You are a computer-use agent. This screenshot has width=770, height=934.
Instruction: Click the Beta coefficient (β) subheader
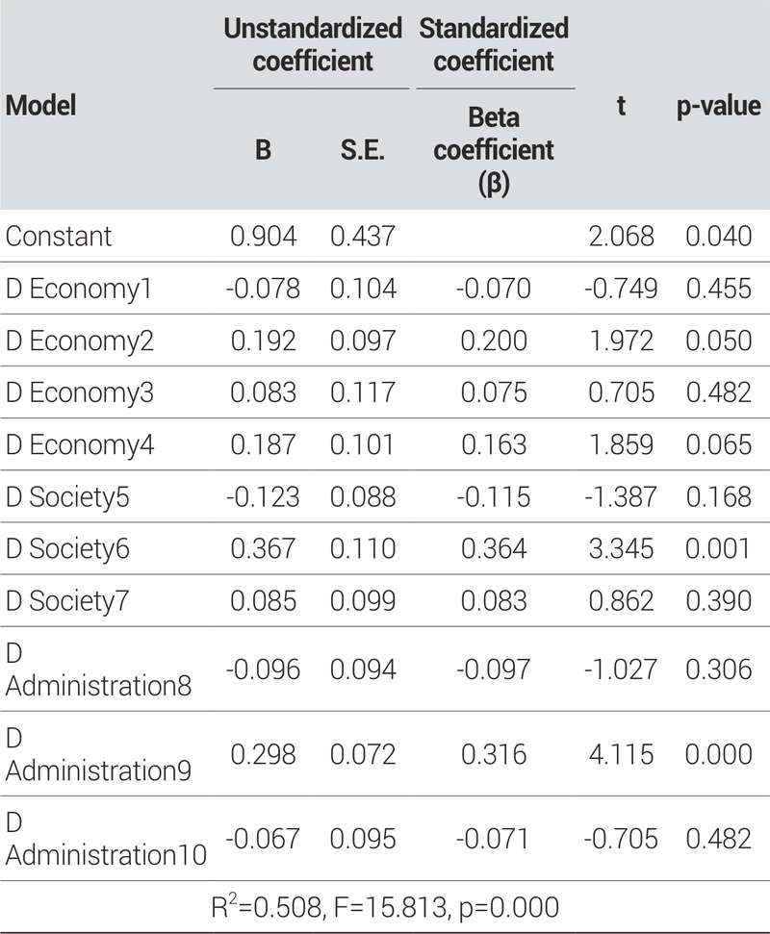494,151
